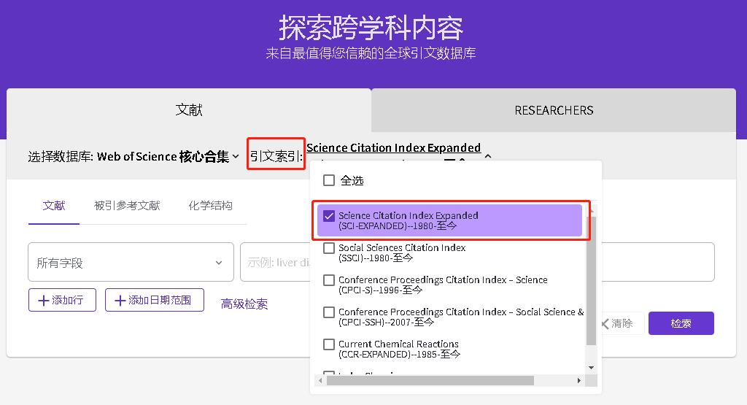Screen dimensions: 747x405
Task: Select the 化学结构 tab
Action: pyautogui.click(x=210, y=206)
